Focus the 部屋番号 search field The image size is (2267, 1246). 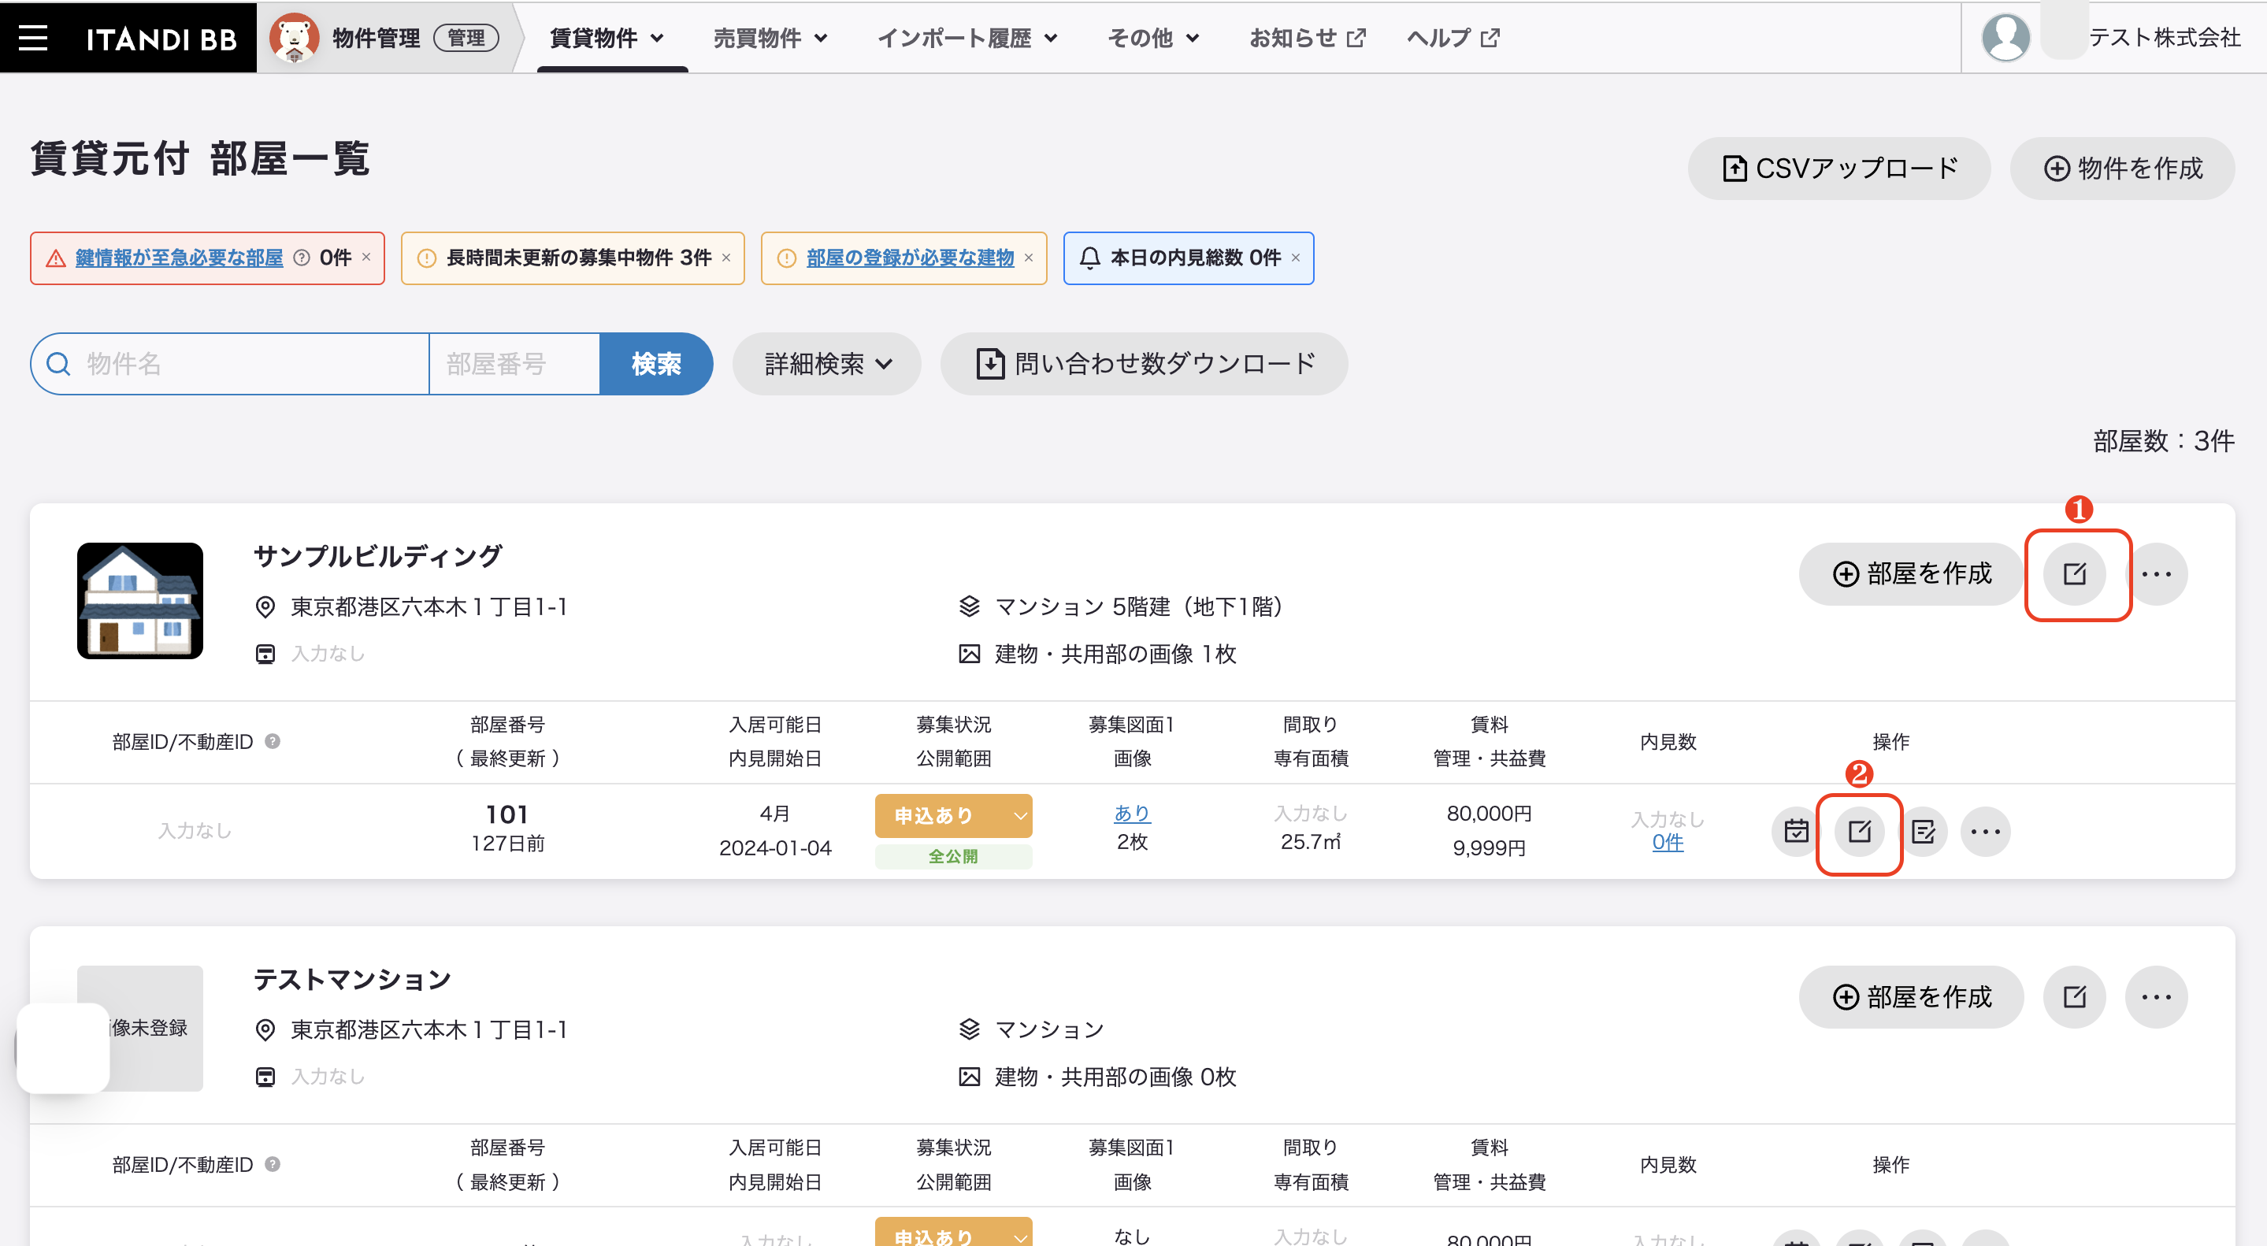coord(514,363)
